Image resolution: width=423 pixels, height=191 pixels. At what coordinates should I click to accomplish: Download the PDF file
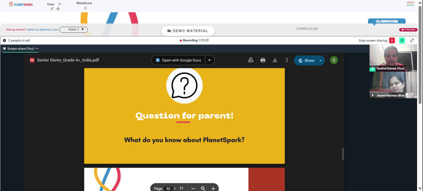pyautogui.click(x=275, y=60)
